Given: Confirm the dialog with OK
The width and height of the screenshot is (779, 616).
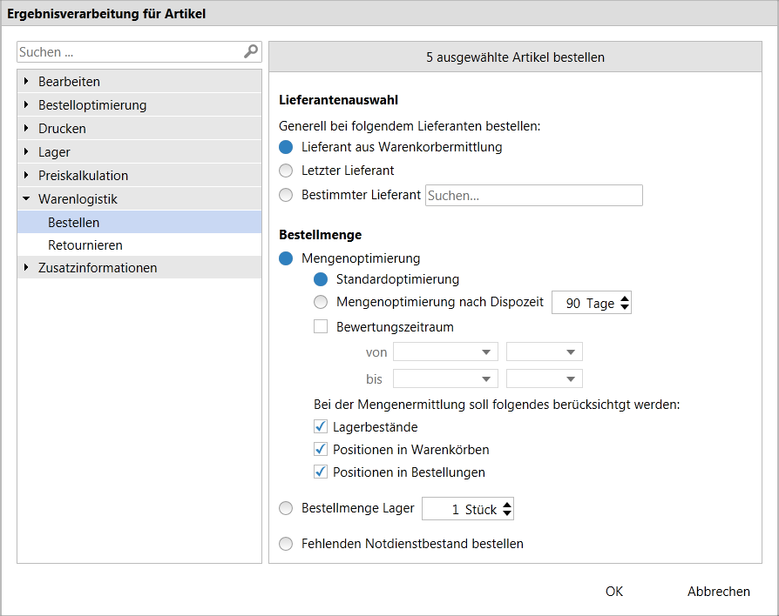Looking at the screenshot, I should click(614, 591).
